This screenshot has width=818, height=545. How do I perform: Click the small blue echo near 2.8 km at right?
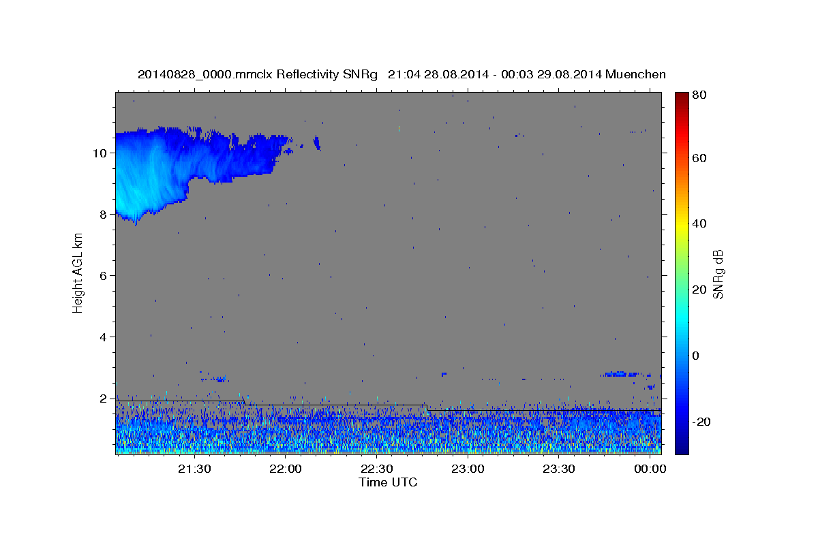(x=622, y=374)
